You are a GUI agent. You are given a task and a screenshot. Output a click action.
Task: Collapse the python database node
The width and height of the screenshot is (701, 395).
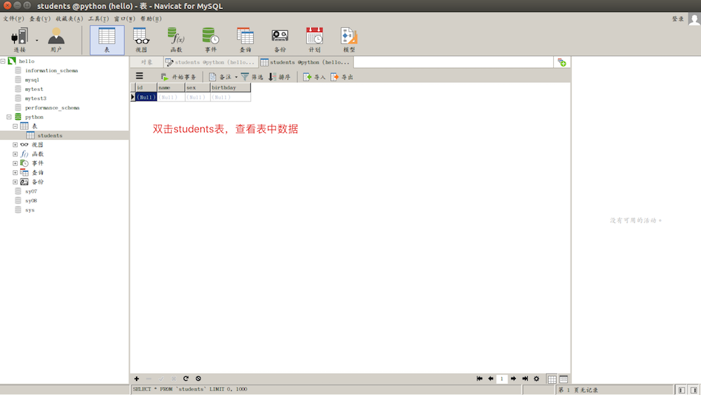(x=9, y=117)
